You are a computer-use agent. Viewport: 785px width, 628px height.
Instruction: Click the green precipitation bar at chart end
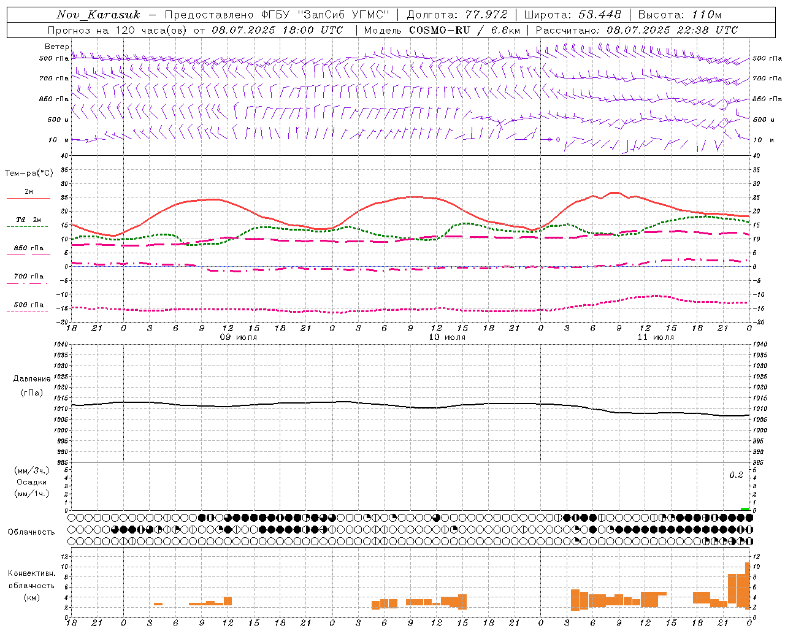pyautogui.click(x=745, y=509)
